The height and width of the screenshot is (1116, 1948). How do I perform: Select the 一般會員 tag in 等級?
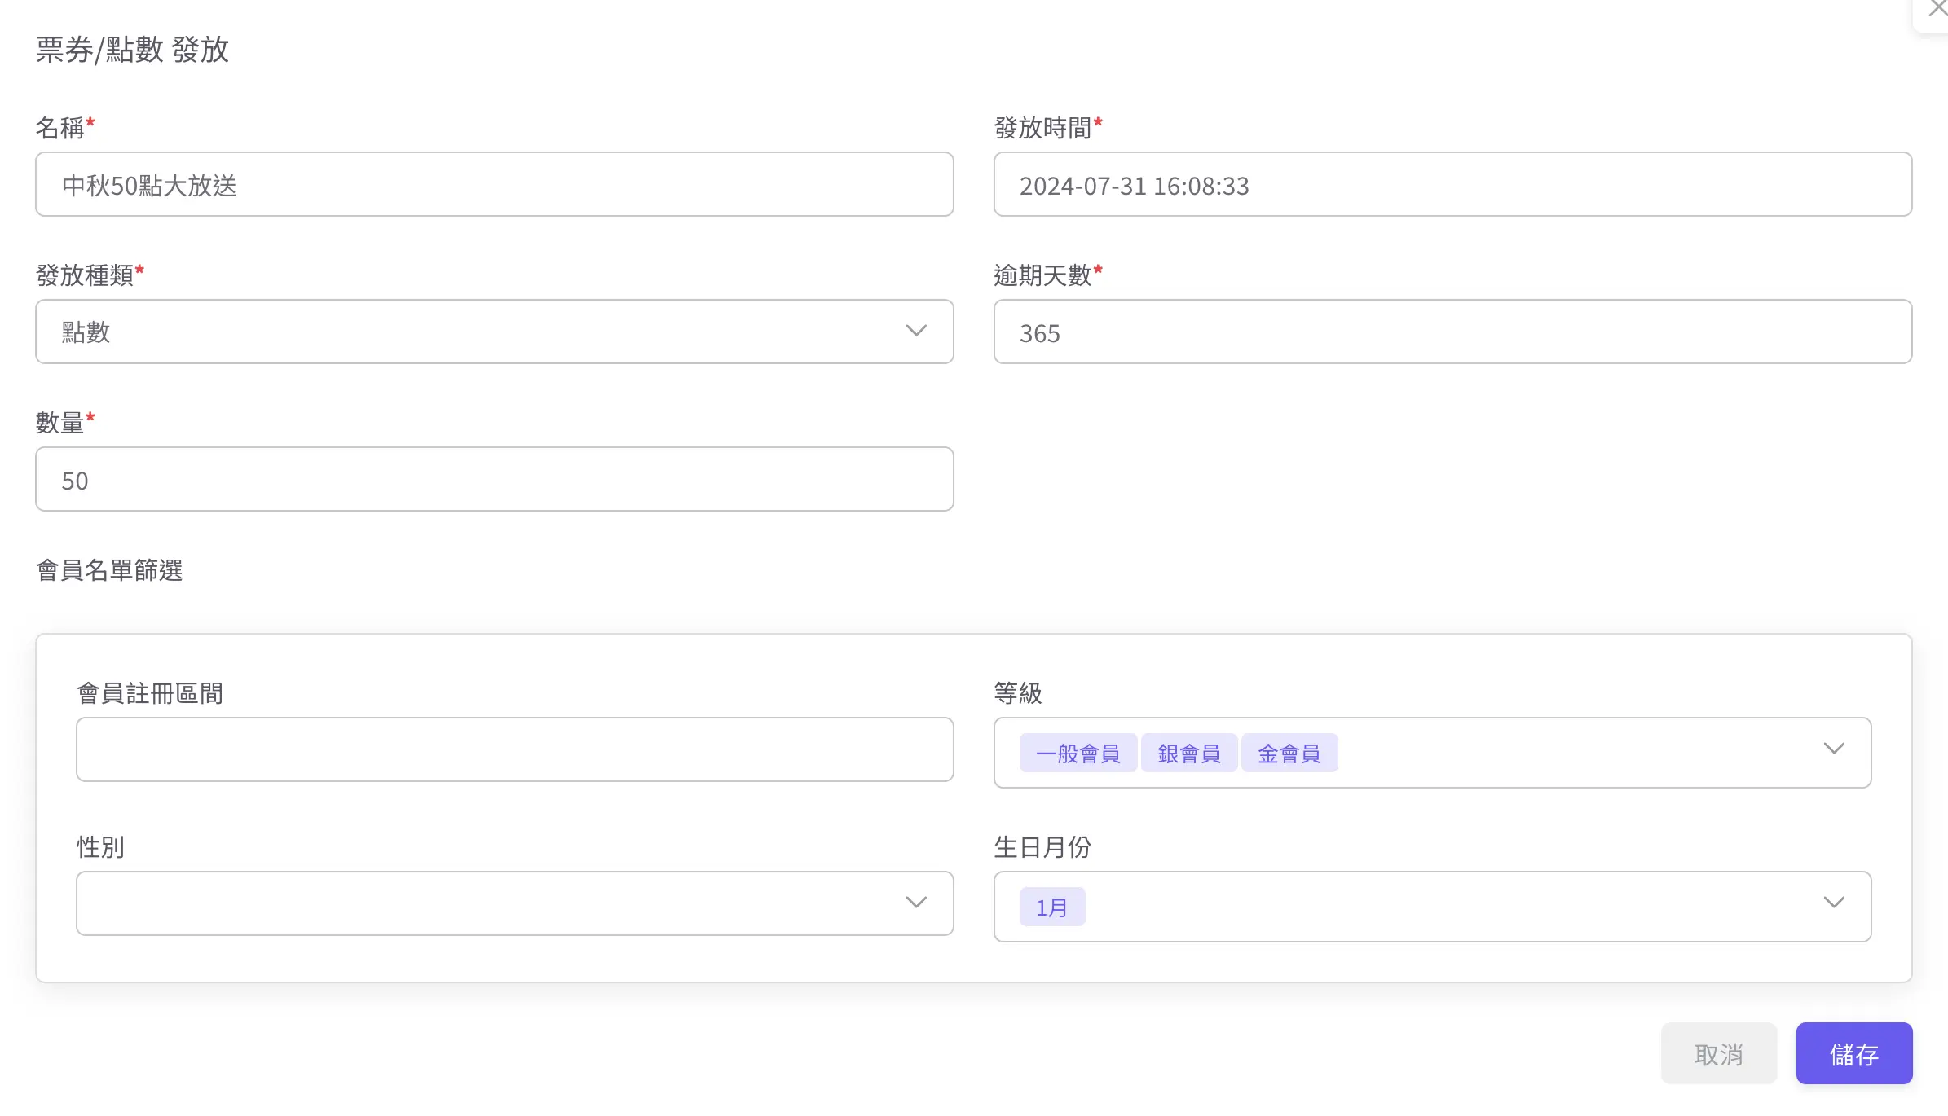tap(1078, 754)
